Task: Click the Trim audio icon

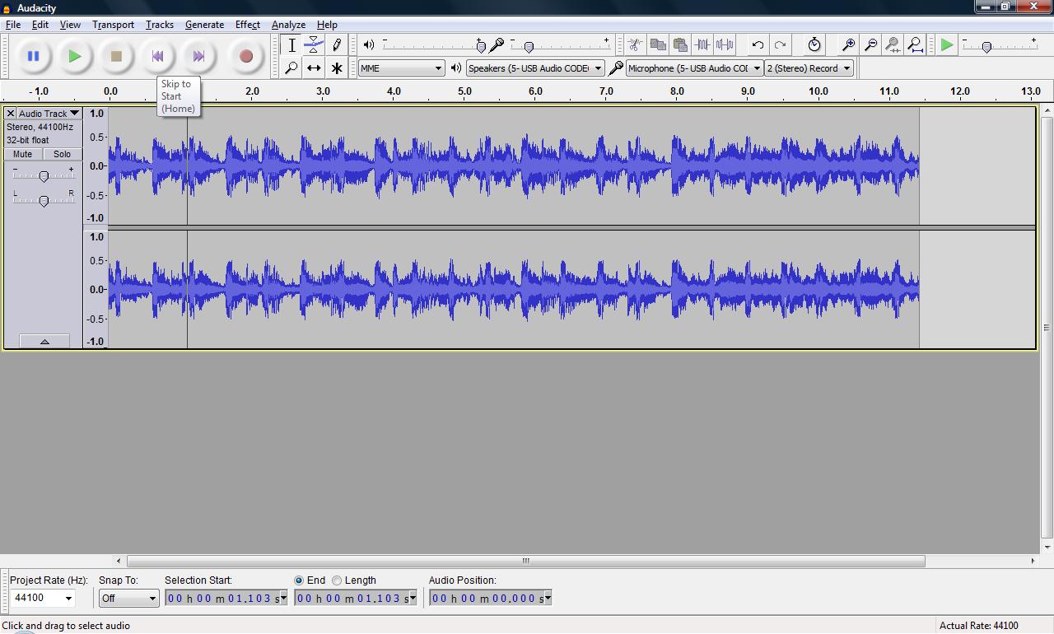Action: (702, 45)
